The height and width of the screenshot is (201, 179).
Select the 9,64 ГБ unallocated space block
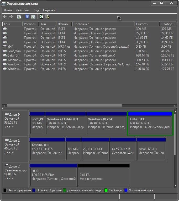[x=104, y=175]
